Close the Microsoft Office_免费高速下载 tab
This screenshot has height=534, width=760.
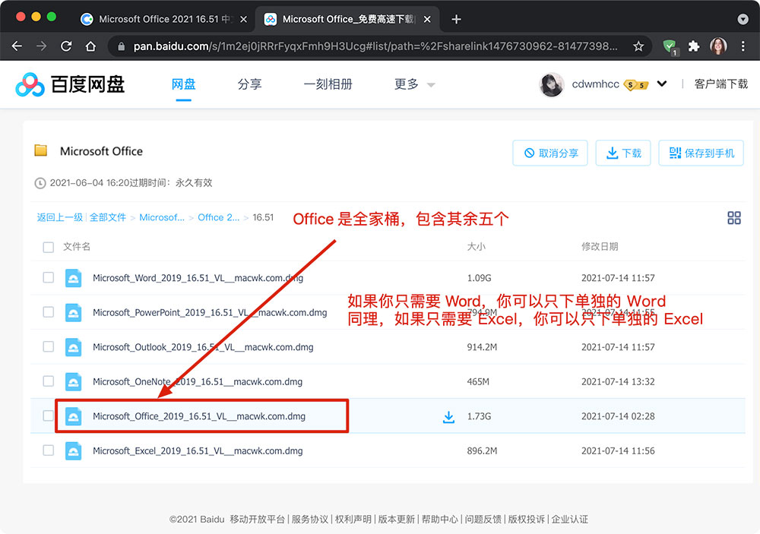[427, 20]
